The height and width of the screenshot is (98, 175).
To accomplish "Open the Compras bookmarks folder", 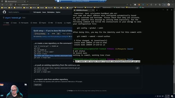I will pos(41,8).
